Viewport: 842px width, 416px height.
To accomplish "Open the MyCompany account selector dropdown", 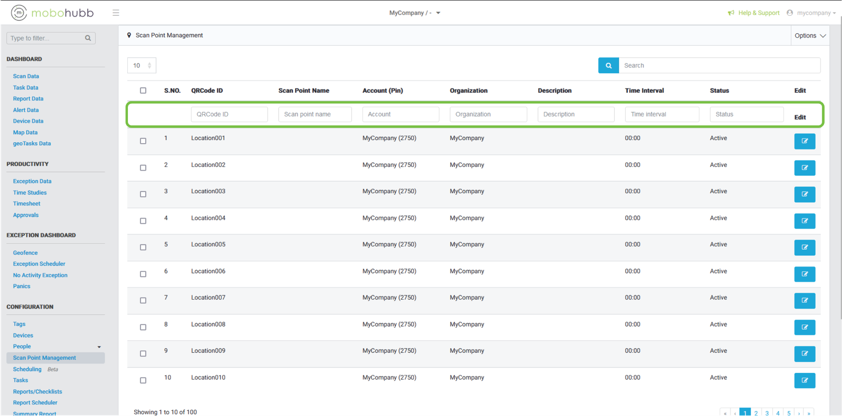I will click(x=415, y=13).
